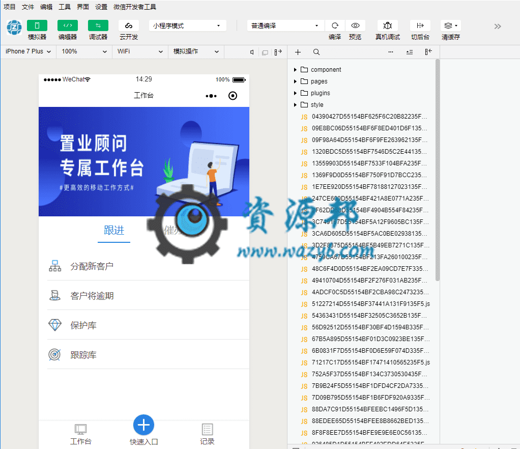The width and height of the screenshot is (520, 449).
Task: Switch to the 跟进 tab
Action: coord(114,230)
